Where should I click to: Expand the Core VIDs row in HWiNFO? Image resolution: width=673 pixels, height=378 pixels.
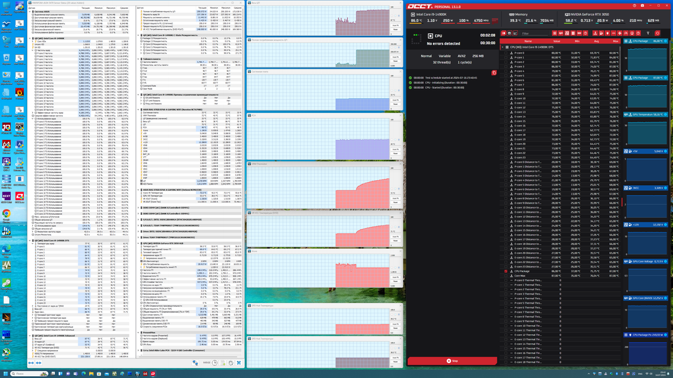pos(33,42)
